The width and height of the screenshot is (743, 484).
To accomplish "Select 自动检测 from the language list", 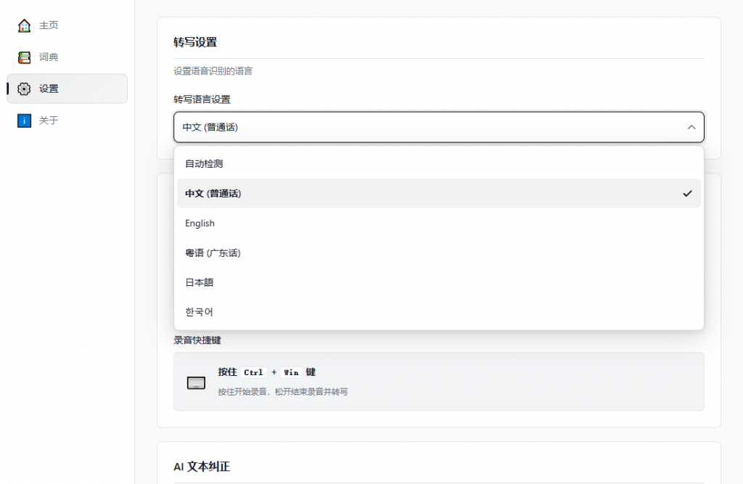I will click(x=204, y=164).
